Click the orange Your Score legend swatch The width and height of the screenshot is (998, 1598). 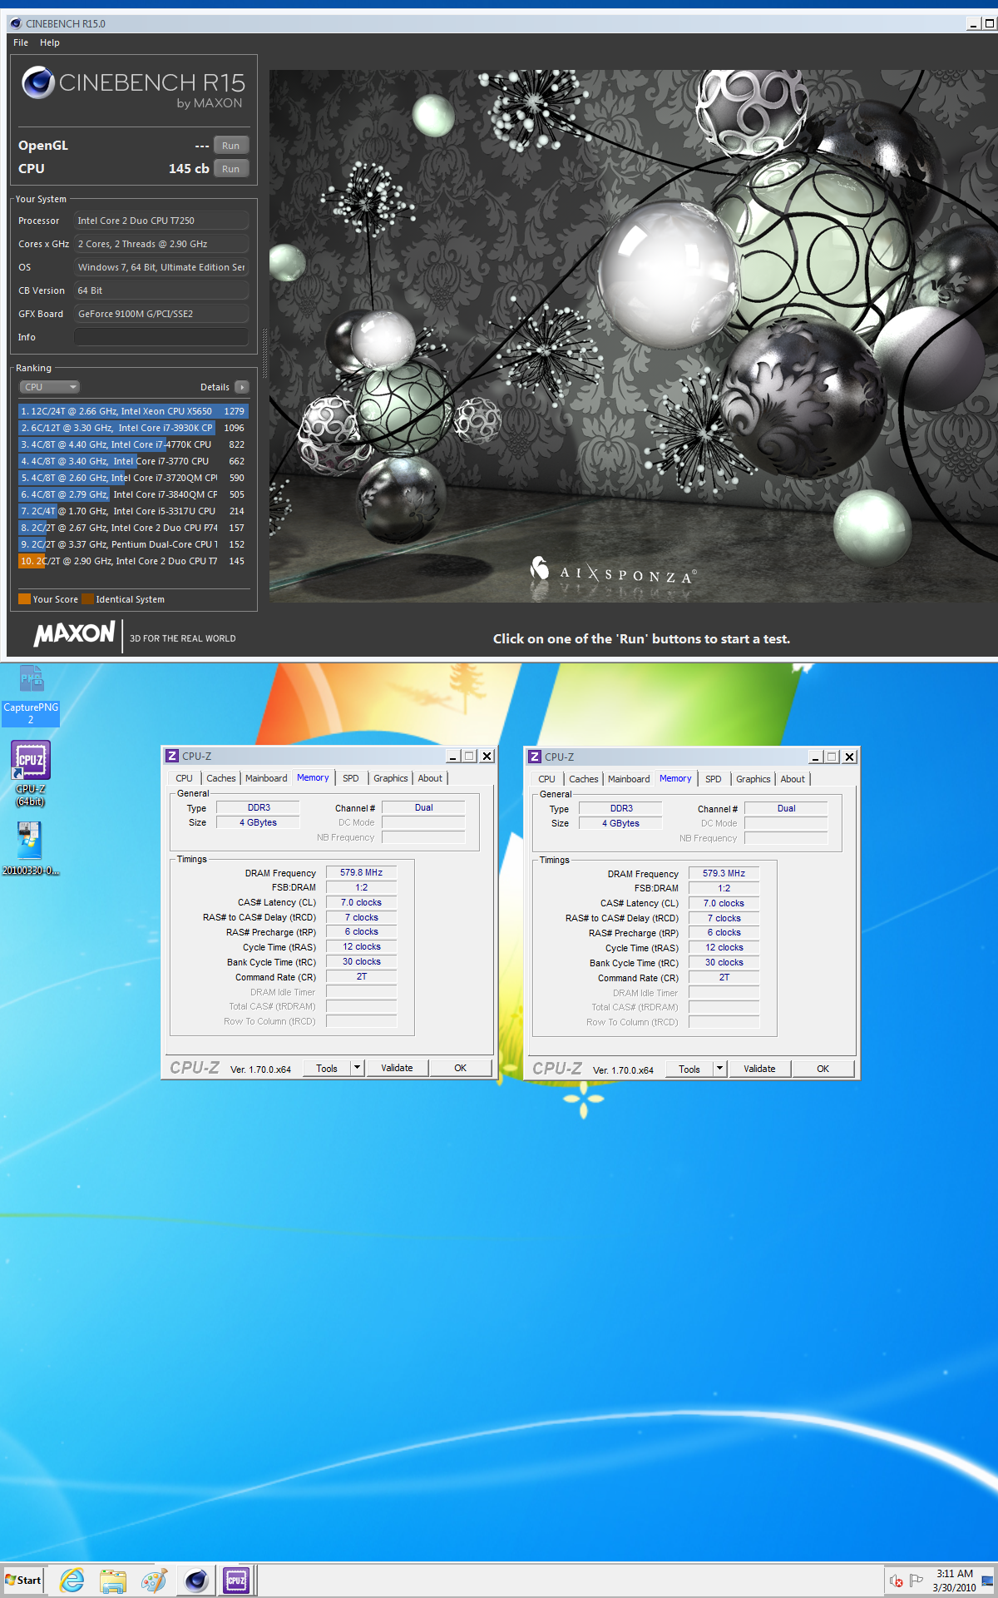tap(24, 599)
